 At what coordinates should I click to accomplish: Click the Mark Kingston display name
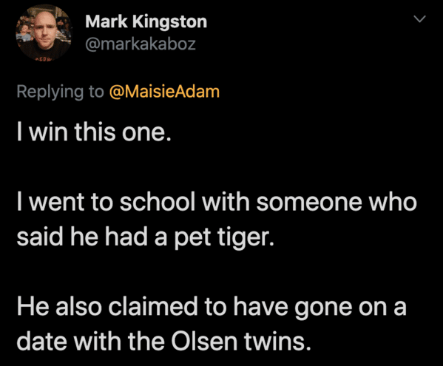pyautogui.click(x=146, y=21)
